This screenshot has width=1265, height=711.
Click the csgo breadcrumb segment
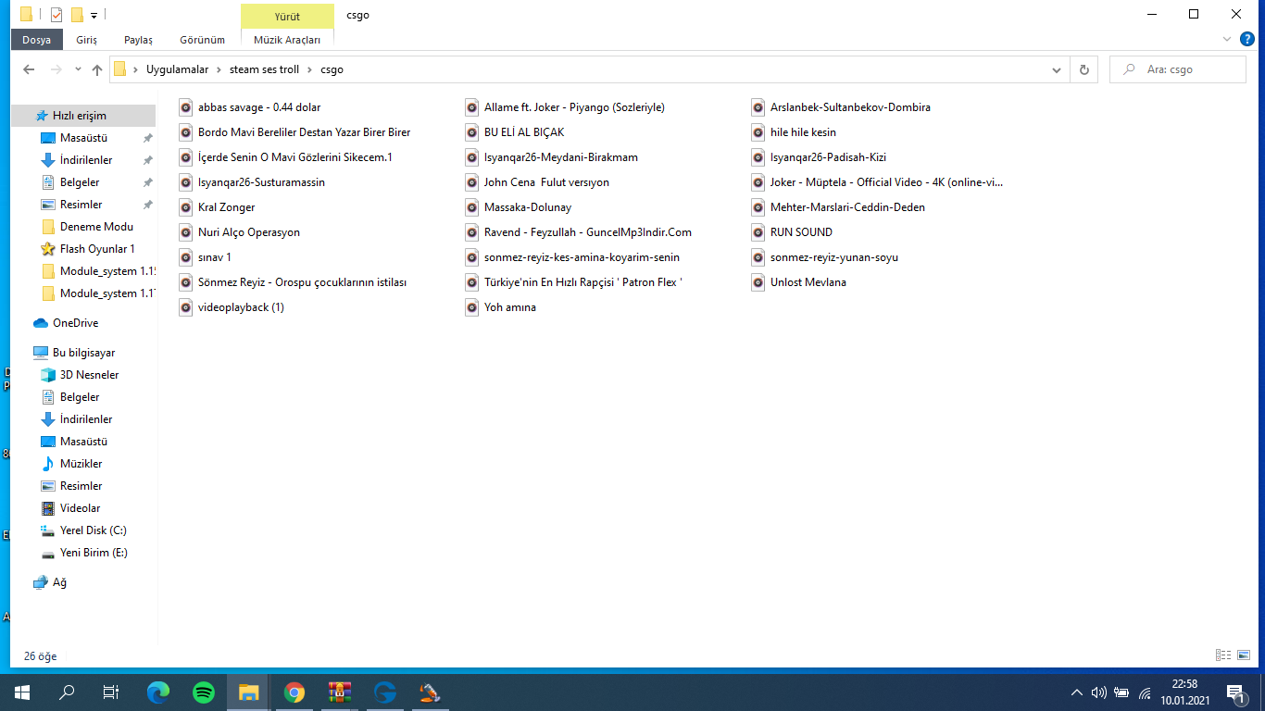(332, 69)
